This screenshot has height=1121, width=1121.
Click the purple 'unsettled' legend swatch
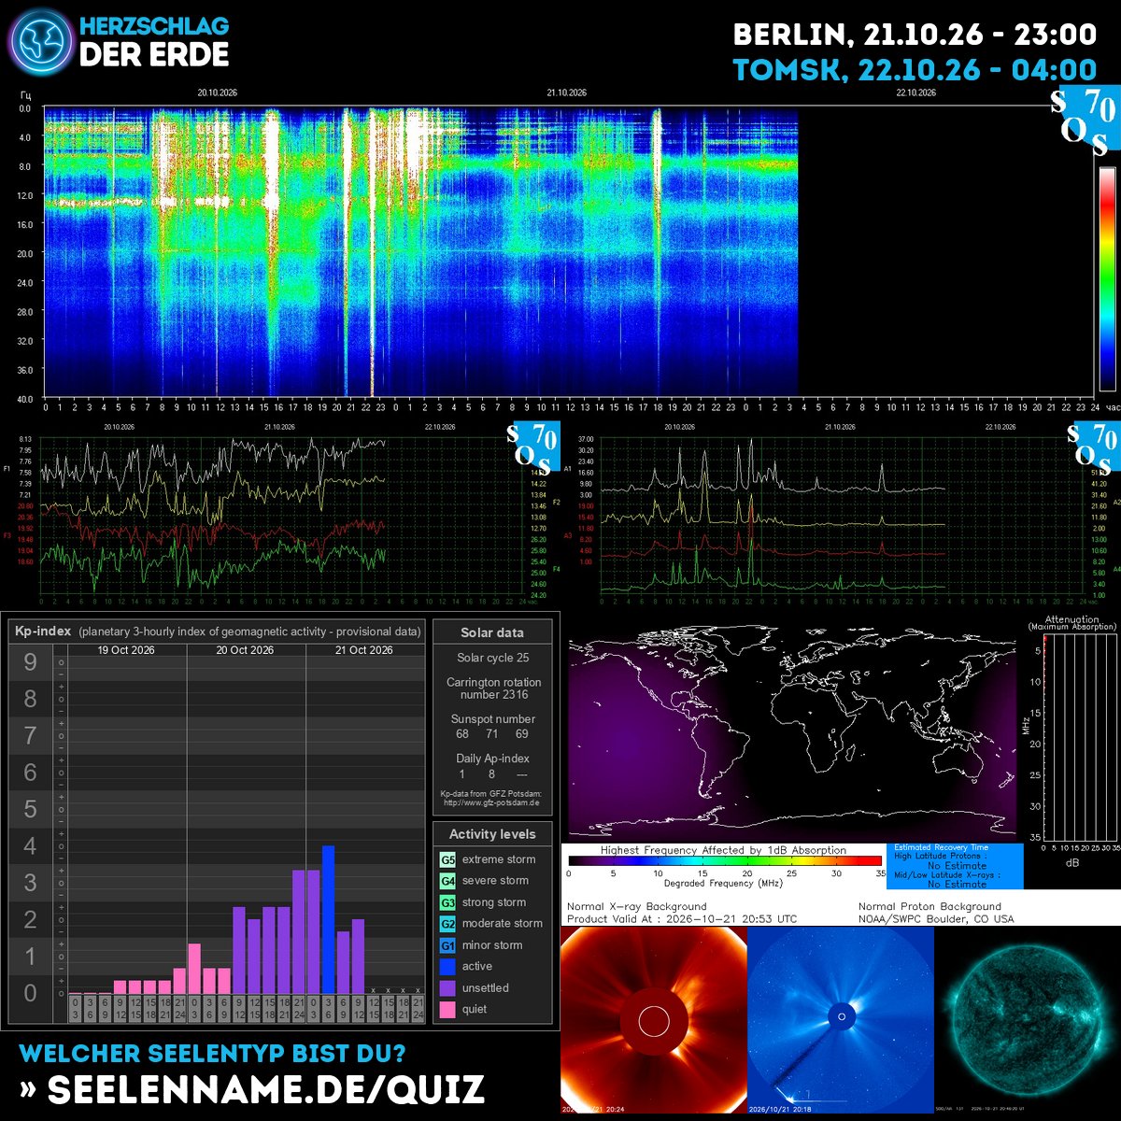[447, 988]
